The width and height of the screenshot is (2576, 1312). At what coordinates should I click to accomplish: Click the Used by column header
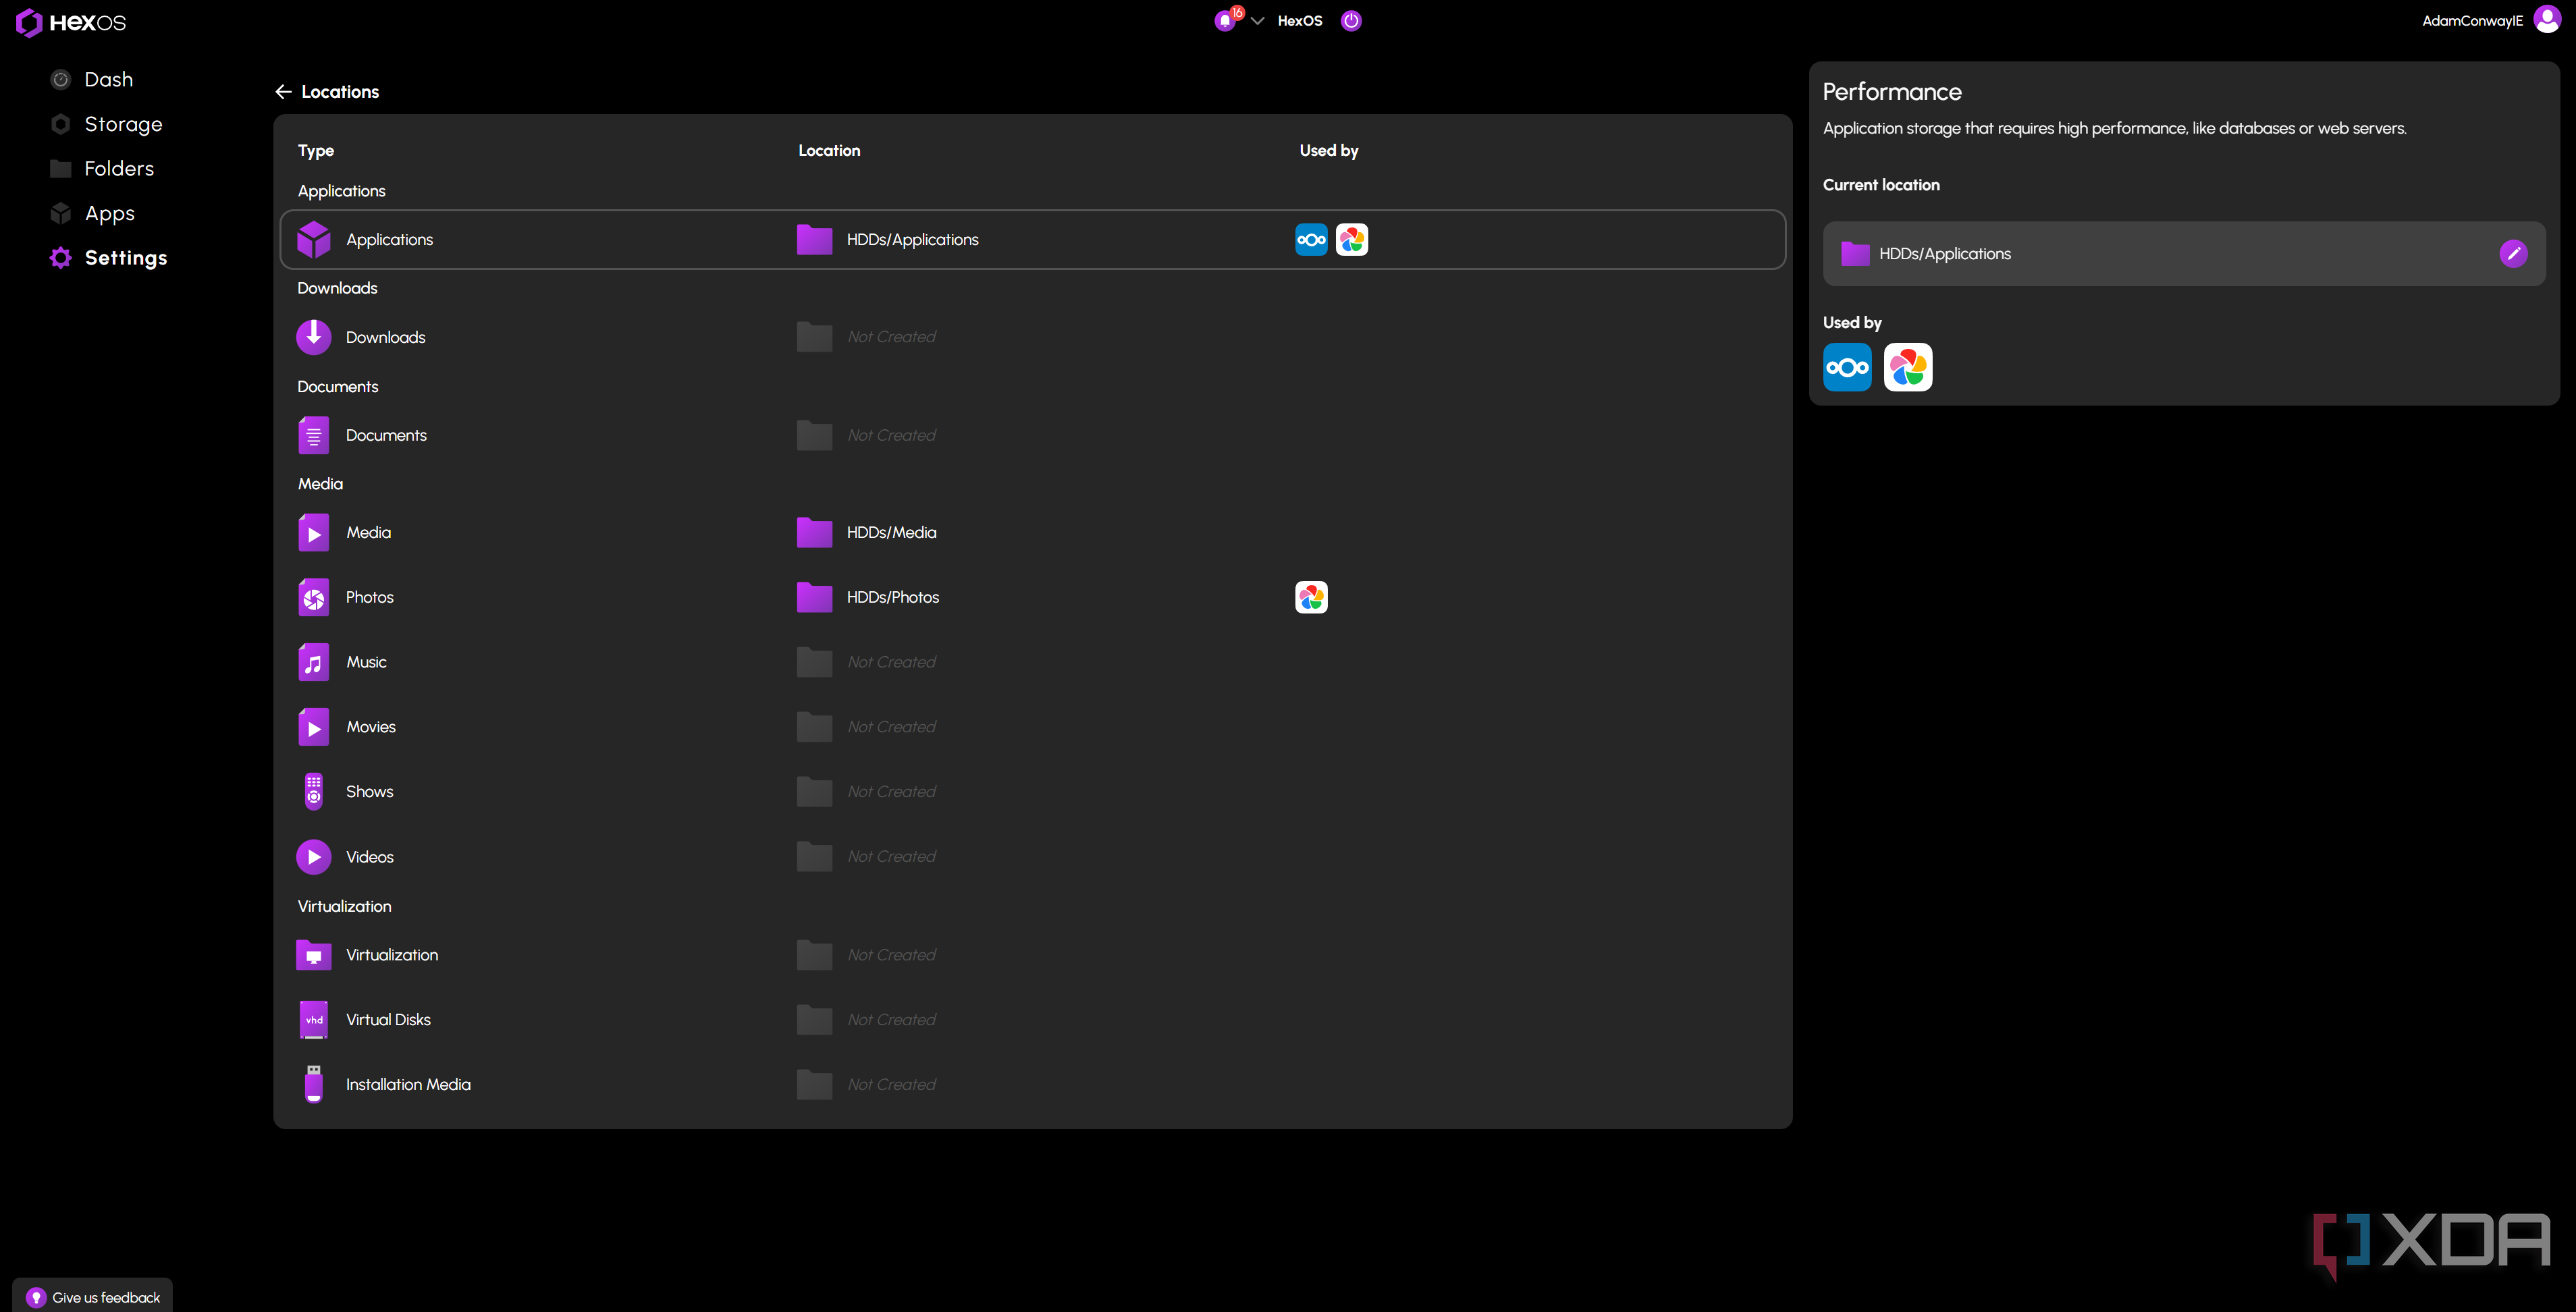1328,151
